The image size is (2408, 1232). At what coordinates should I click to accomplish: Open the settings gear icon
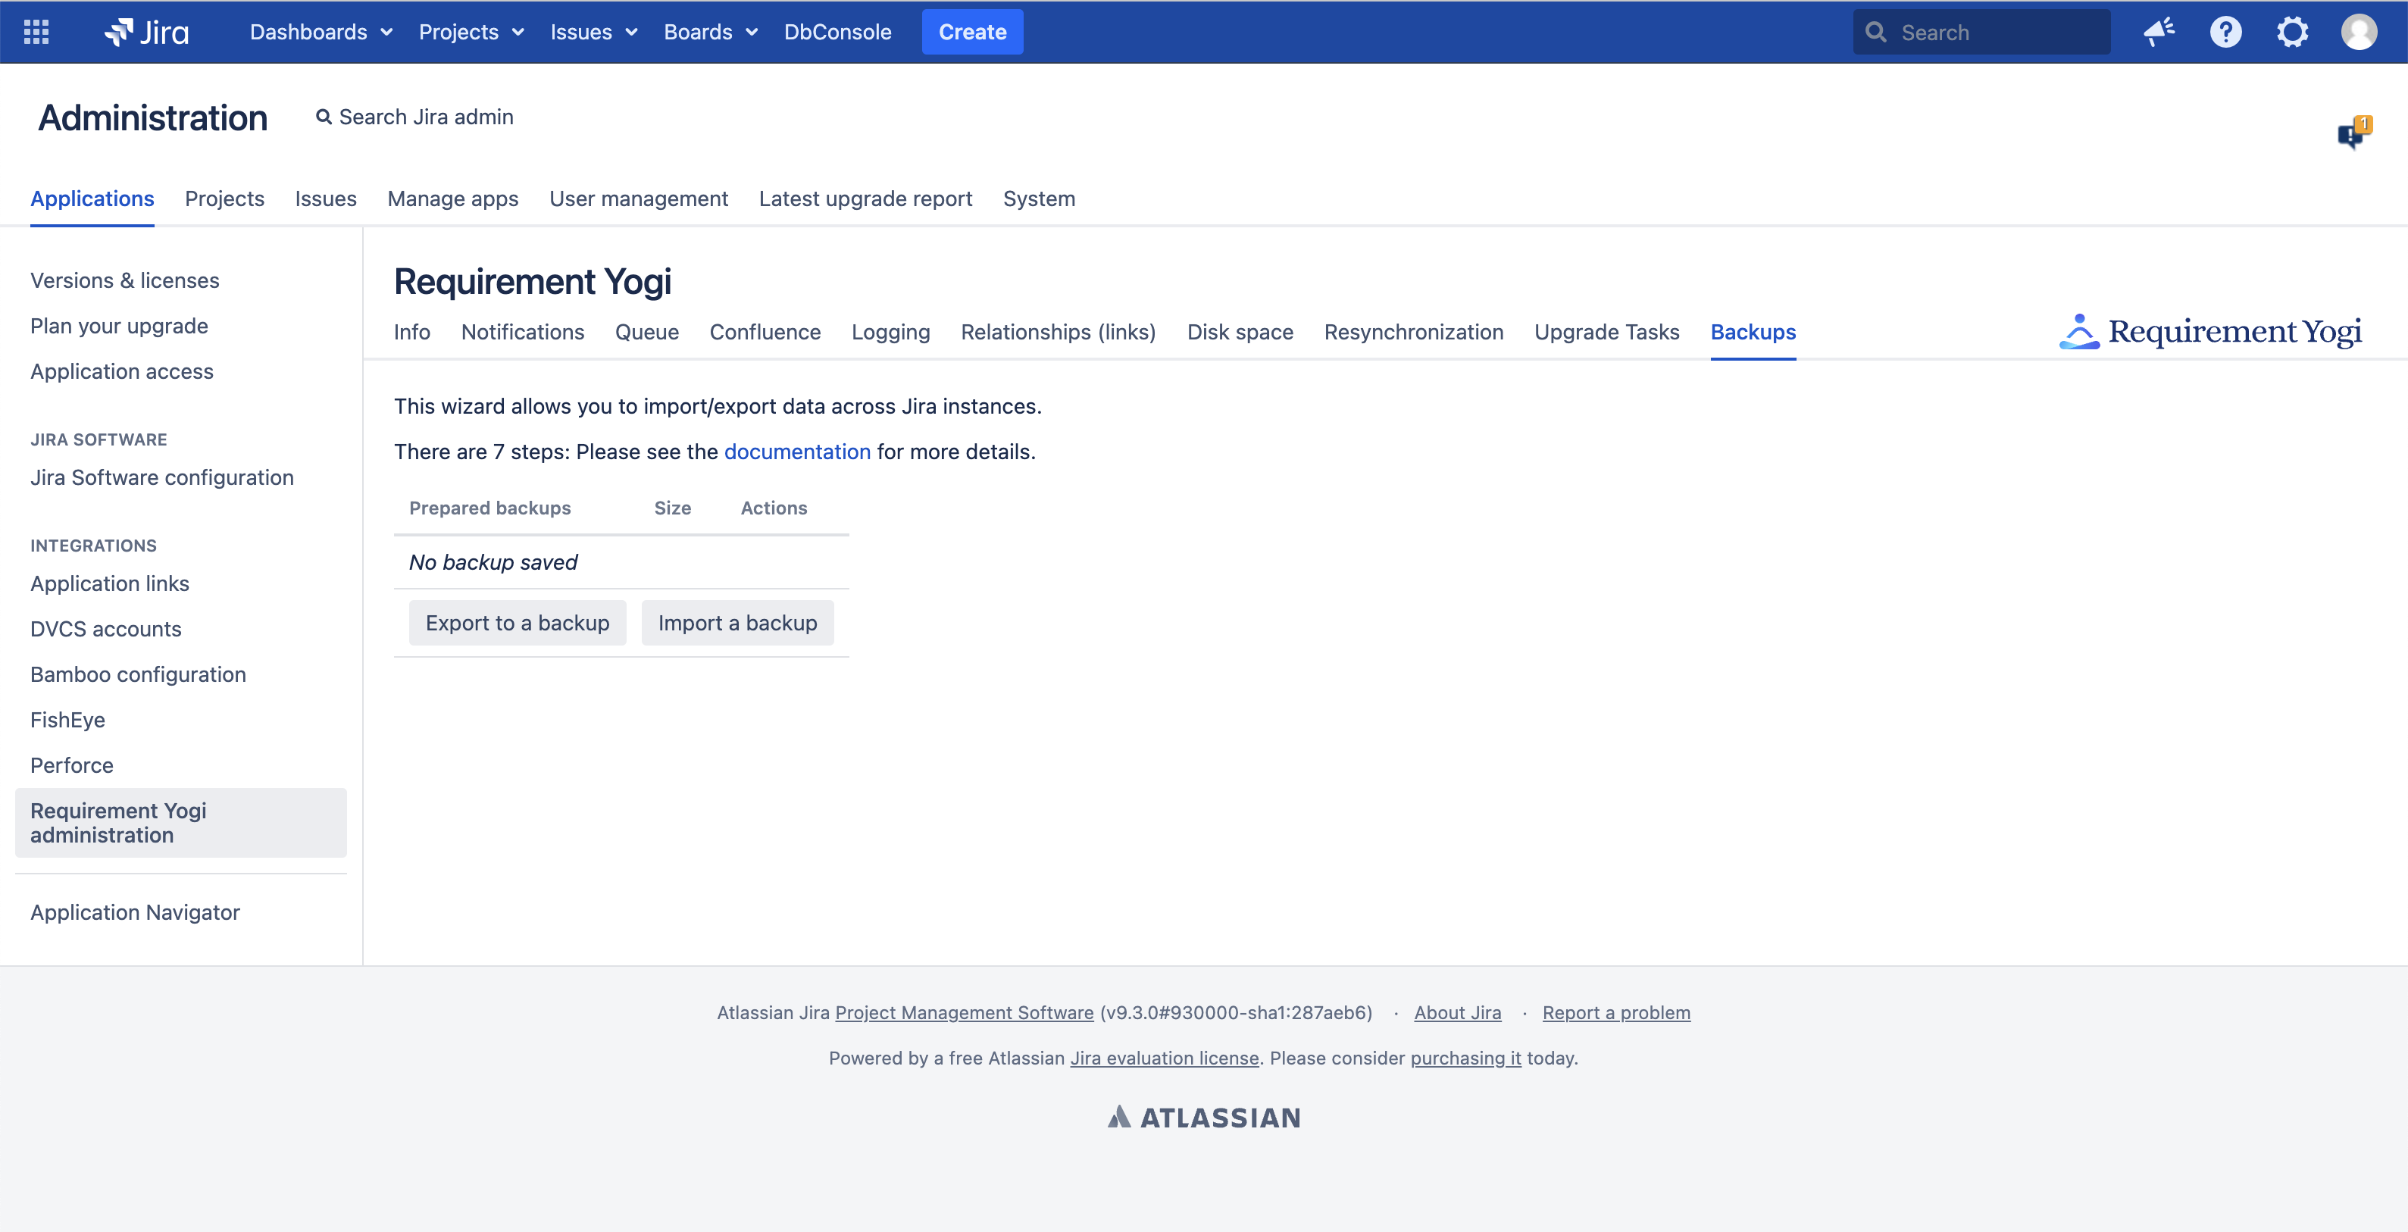(x=2292, y=32)
